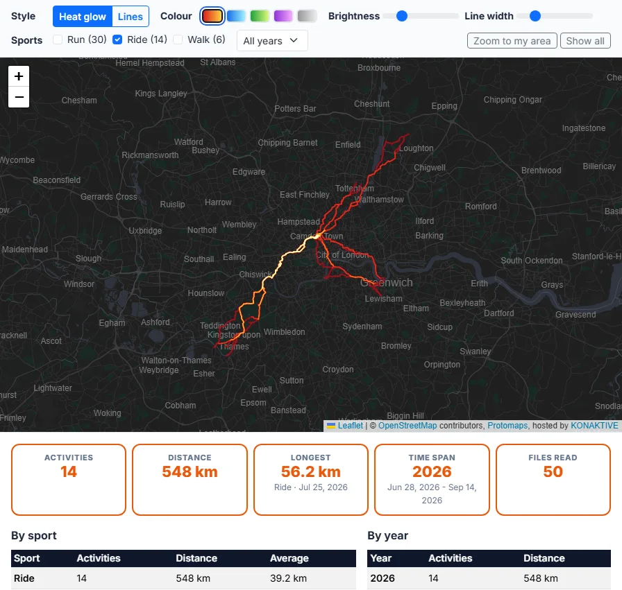Switch style to Lines
The height and width of the screenshot is (590, 622).
pyautogui.click(x=130, y=17)
